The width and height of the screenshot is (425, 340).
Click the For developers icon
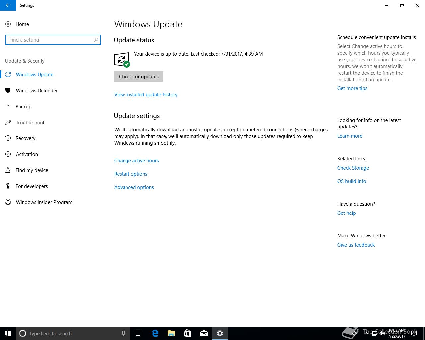[8, 186]
